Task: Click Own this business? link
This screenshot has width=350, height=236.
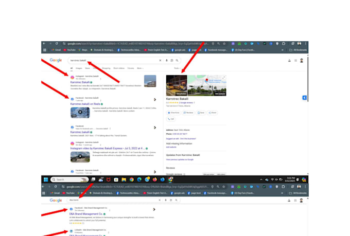Action: (x=188, y=139)
